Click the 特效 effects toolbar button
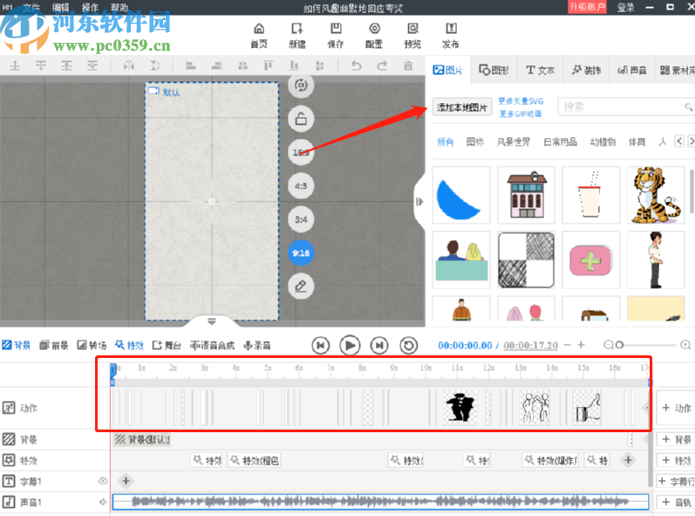This screenshot has height=516, width=695. [x=129, y=345]
